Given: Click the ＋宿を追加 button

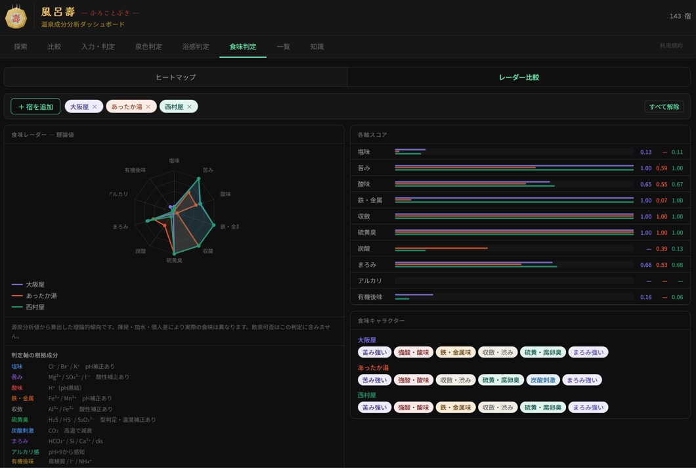Looking at the screenshot, I should tap(35, 106).
